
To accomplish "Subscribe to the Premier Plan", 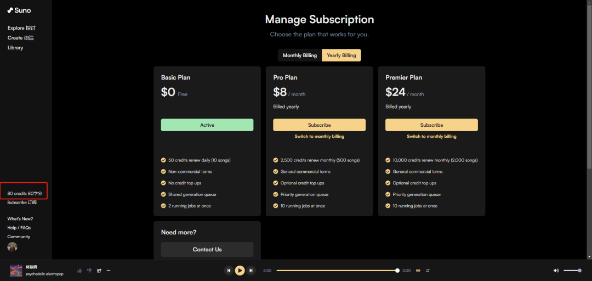I will click(x=431, y=125).
